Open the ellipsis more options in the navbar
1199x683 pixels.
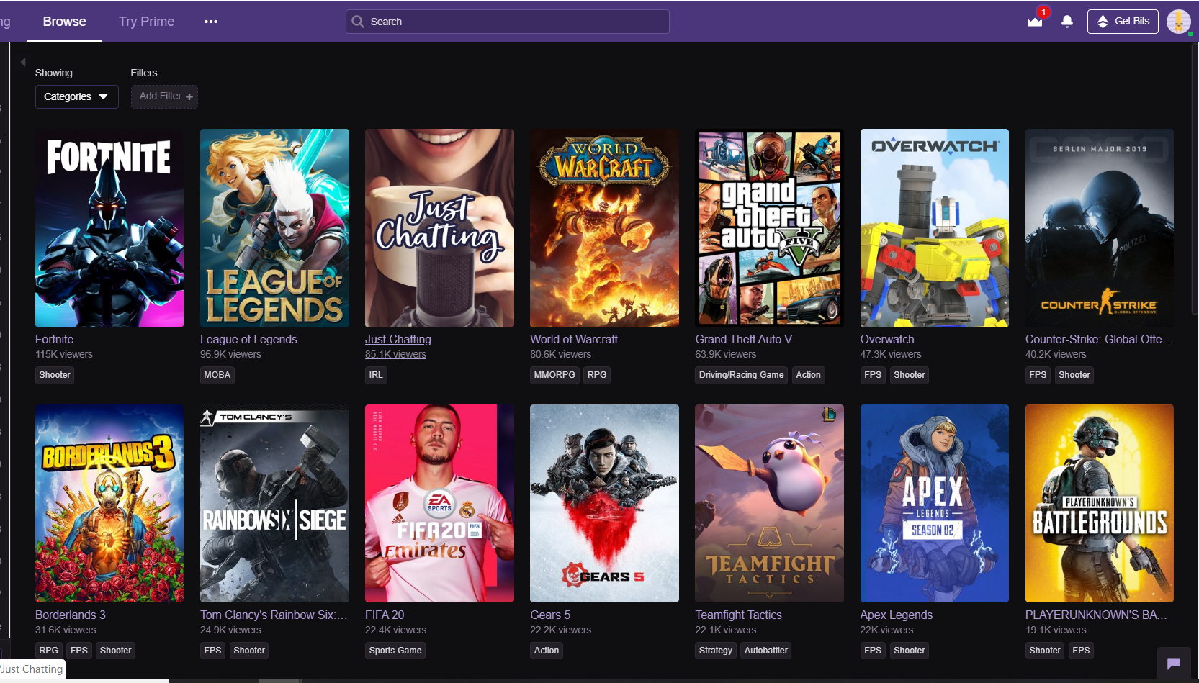210,22
